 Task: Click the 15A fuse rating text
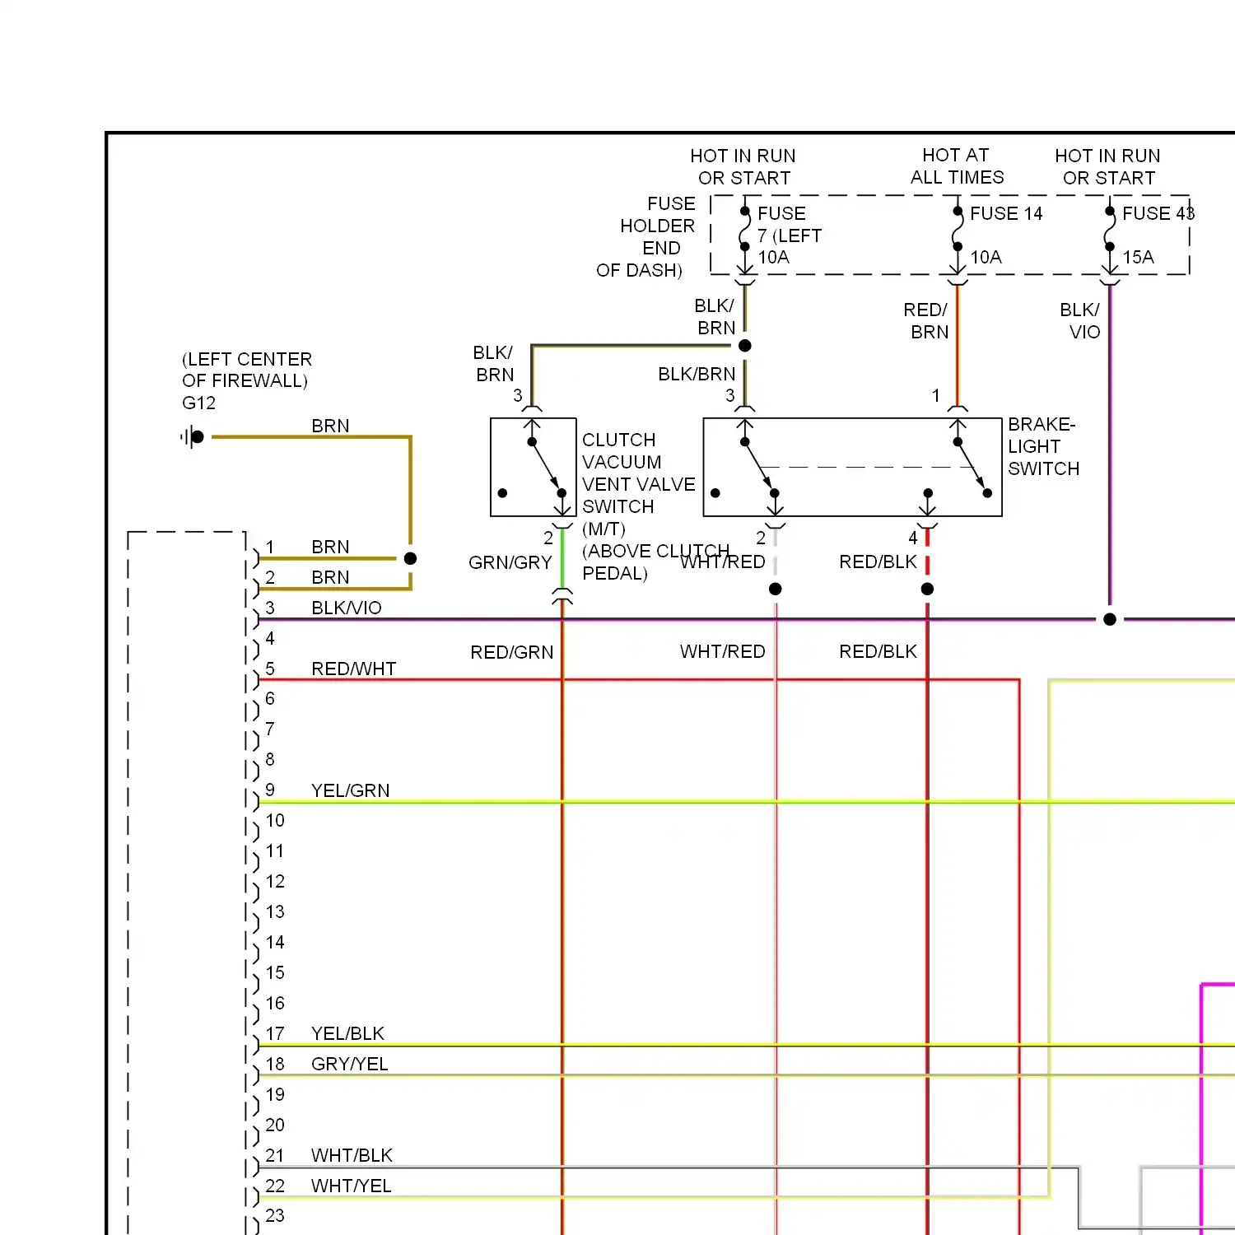1138,257
